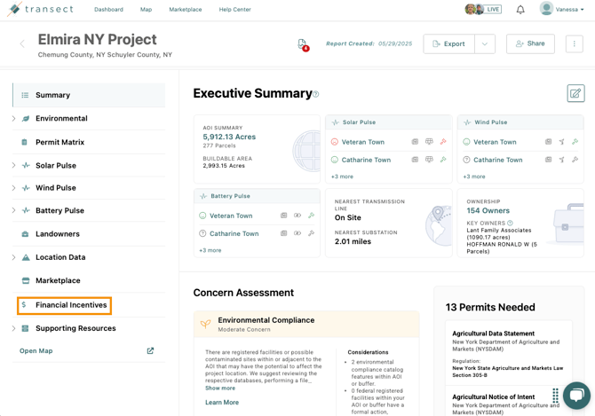
Task: Click Solar Pulse Catharine Town solar panel icon
Action: [429, 160]
